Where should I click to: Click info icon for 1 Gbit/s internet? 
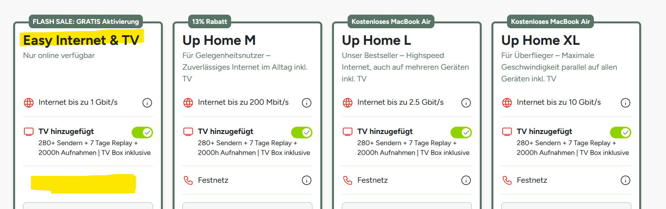tap(147, 103)
